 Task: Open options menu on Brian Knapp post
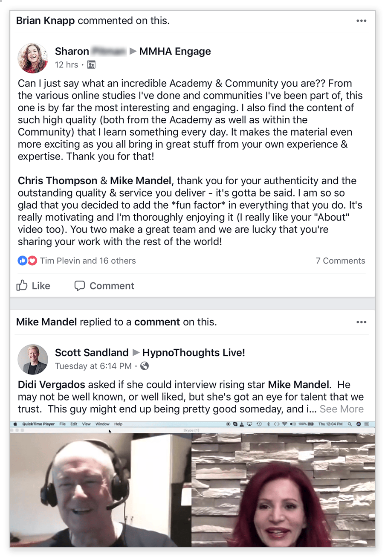pos(361,21)
